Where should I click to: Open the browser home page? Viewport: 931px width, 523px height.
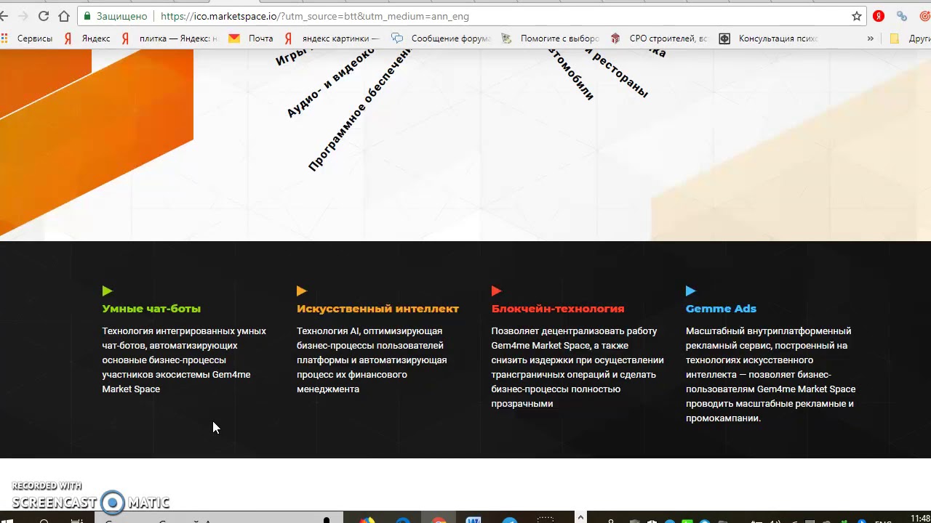[64, 16]
